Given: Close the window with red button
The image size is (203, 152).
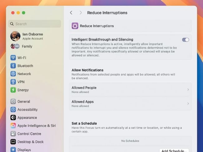Looking at the screenshot, I should click(x=13, y=13).
